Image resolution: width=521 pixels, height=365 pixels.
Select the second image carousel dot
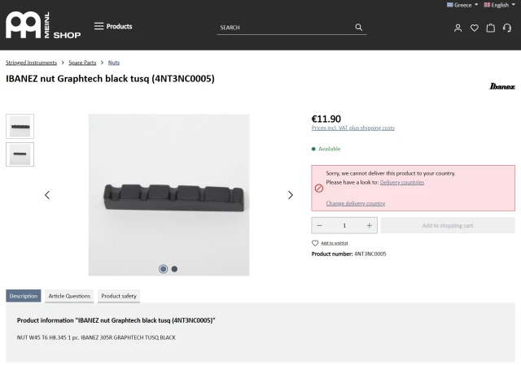174,269
